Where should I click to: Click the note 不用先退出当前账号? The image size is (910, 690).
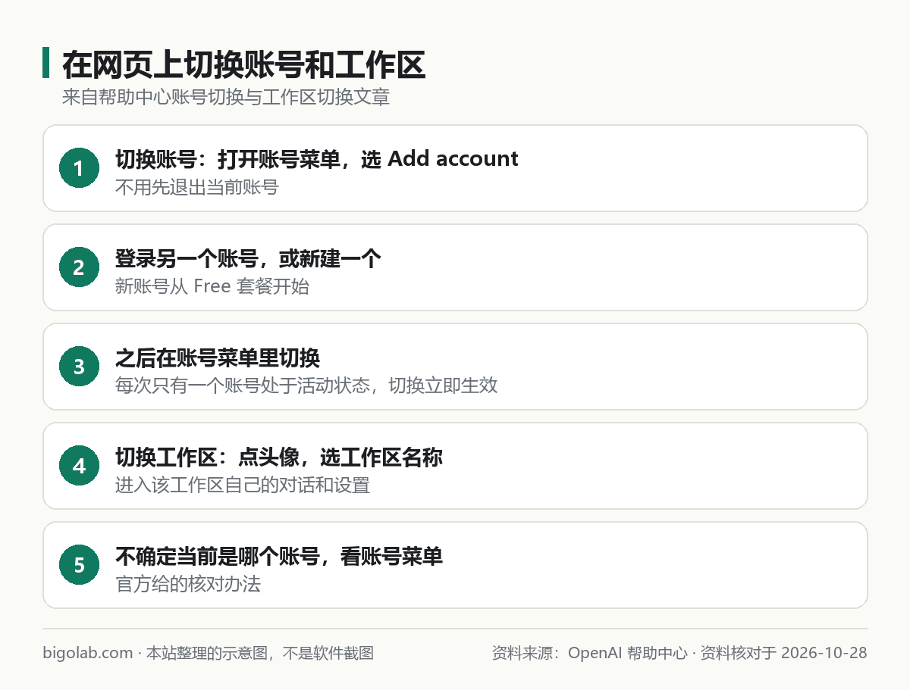[x=197, y=186]
